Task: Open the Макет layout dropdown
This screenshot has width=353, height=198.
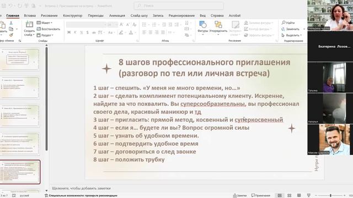Action: click(x=45, y=23)
